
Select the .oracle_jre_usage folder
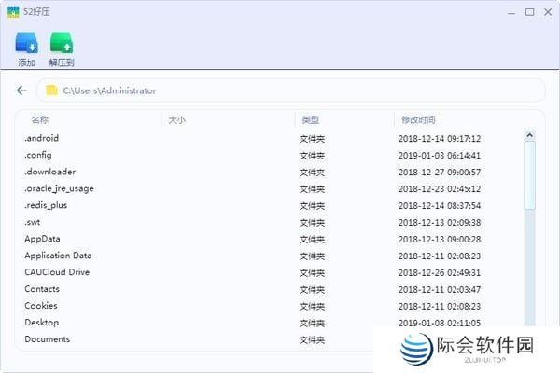(59, 188)
